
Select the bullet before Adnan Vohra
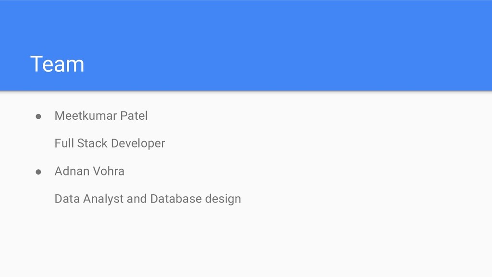(38, 172)
